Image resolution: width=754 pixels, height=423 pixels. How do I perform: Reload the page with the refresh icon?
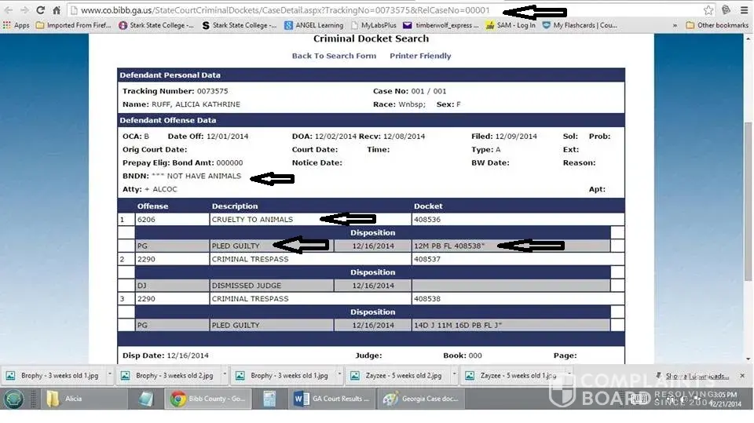click(x=40, y=10)
